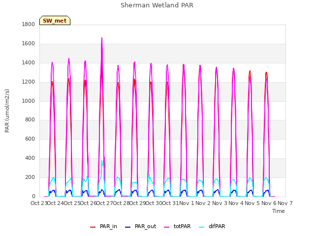Click the 600 y-axis tick label
This screenshot has width=315, height=236.
click(x=30, y=139)
